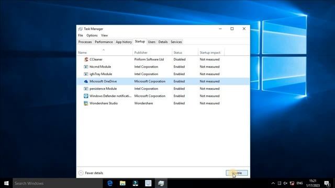The width and height of the screenshot is (335, 188).
Task: Open File Explorer from the taskbar
Action: pyautogui.click(x=122, y=183)
